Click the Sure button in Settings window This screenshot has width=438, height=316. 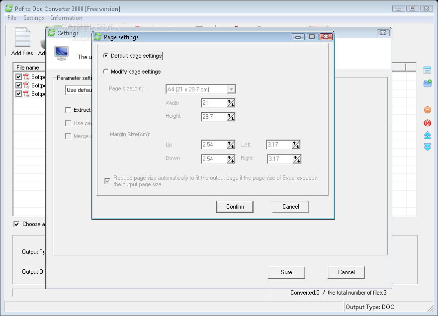[x=286, y=272]
